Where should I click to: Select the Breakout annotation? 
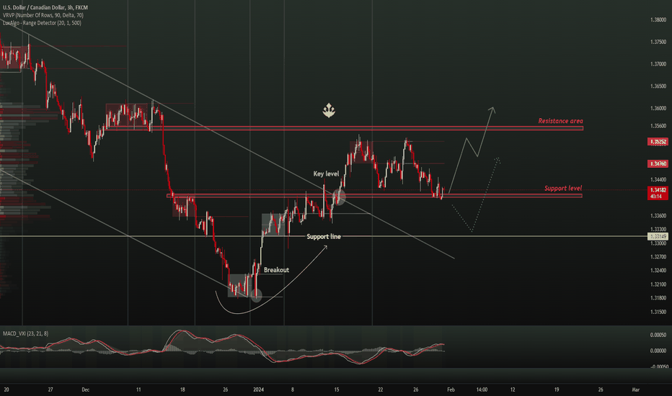[x=276, y=270]
